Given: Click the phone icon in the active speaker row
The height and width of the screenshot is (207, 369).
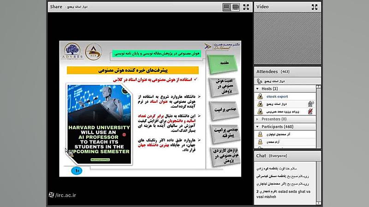Looking at the screenshot, I should [259, 81].
